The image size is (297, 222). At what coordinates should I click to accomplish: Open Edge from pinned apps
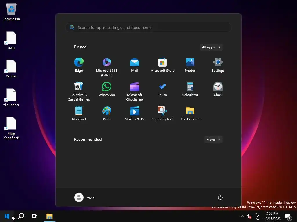pyautogui.click(x=79, y=65)
